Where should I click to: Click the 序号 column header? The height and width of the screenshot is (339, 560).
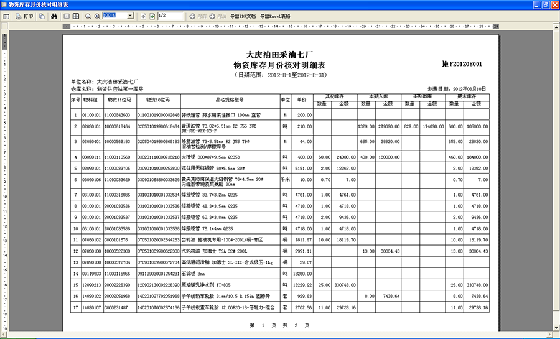(x=76, y=100)
